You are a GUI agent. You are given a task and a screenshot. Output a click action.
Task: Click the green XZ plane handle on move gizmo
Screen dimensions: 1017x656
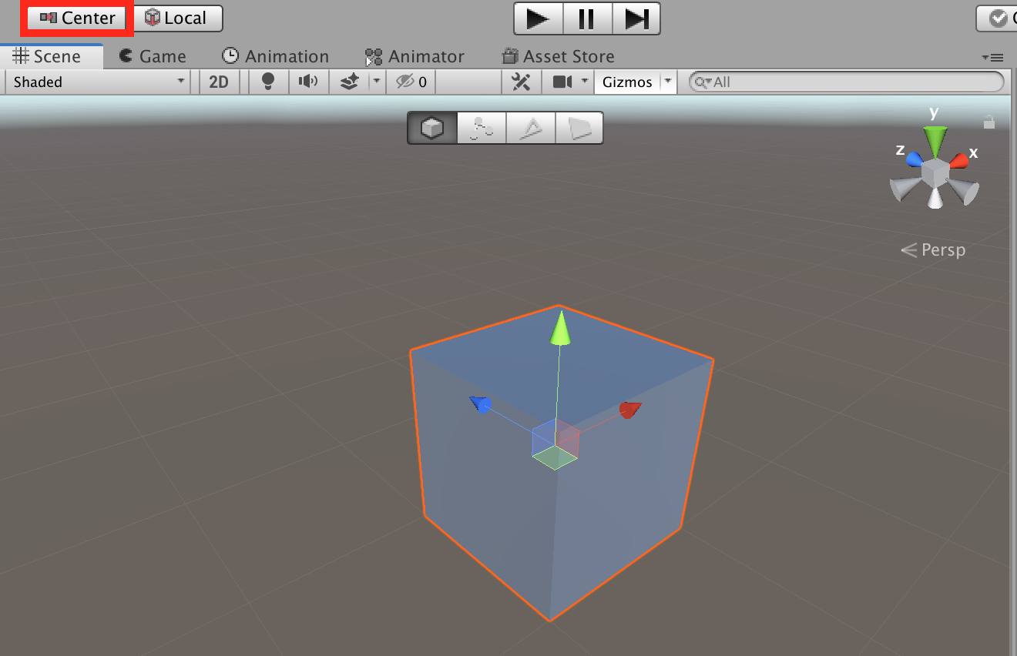click(x=555, y=457)
